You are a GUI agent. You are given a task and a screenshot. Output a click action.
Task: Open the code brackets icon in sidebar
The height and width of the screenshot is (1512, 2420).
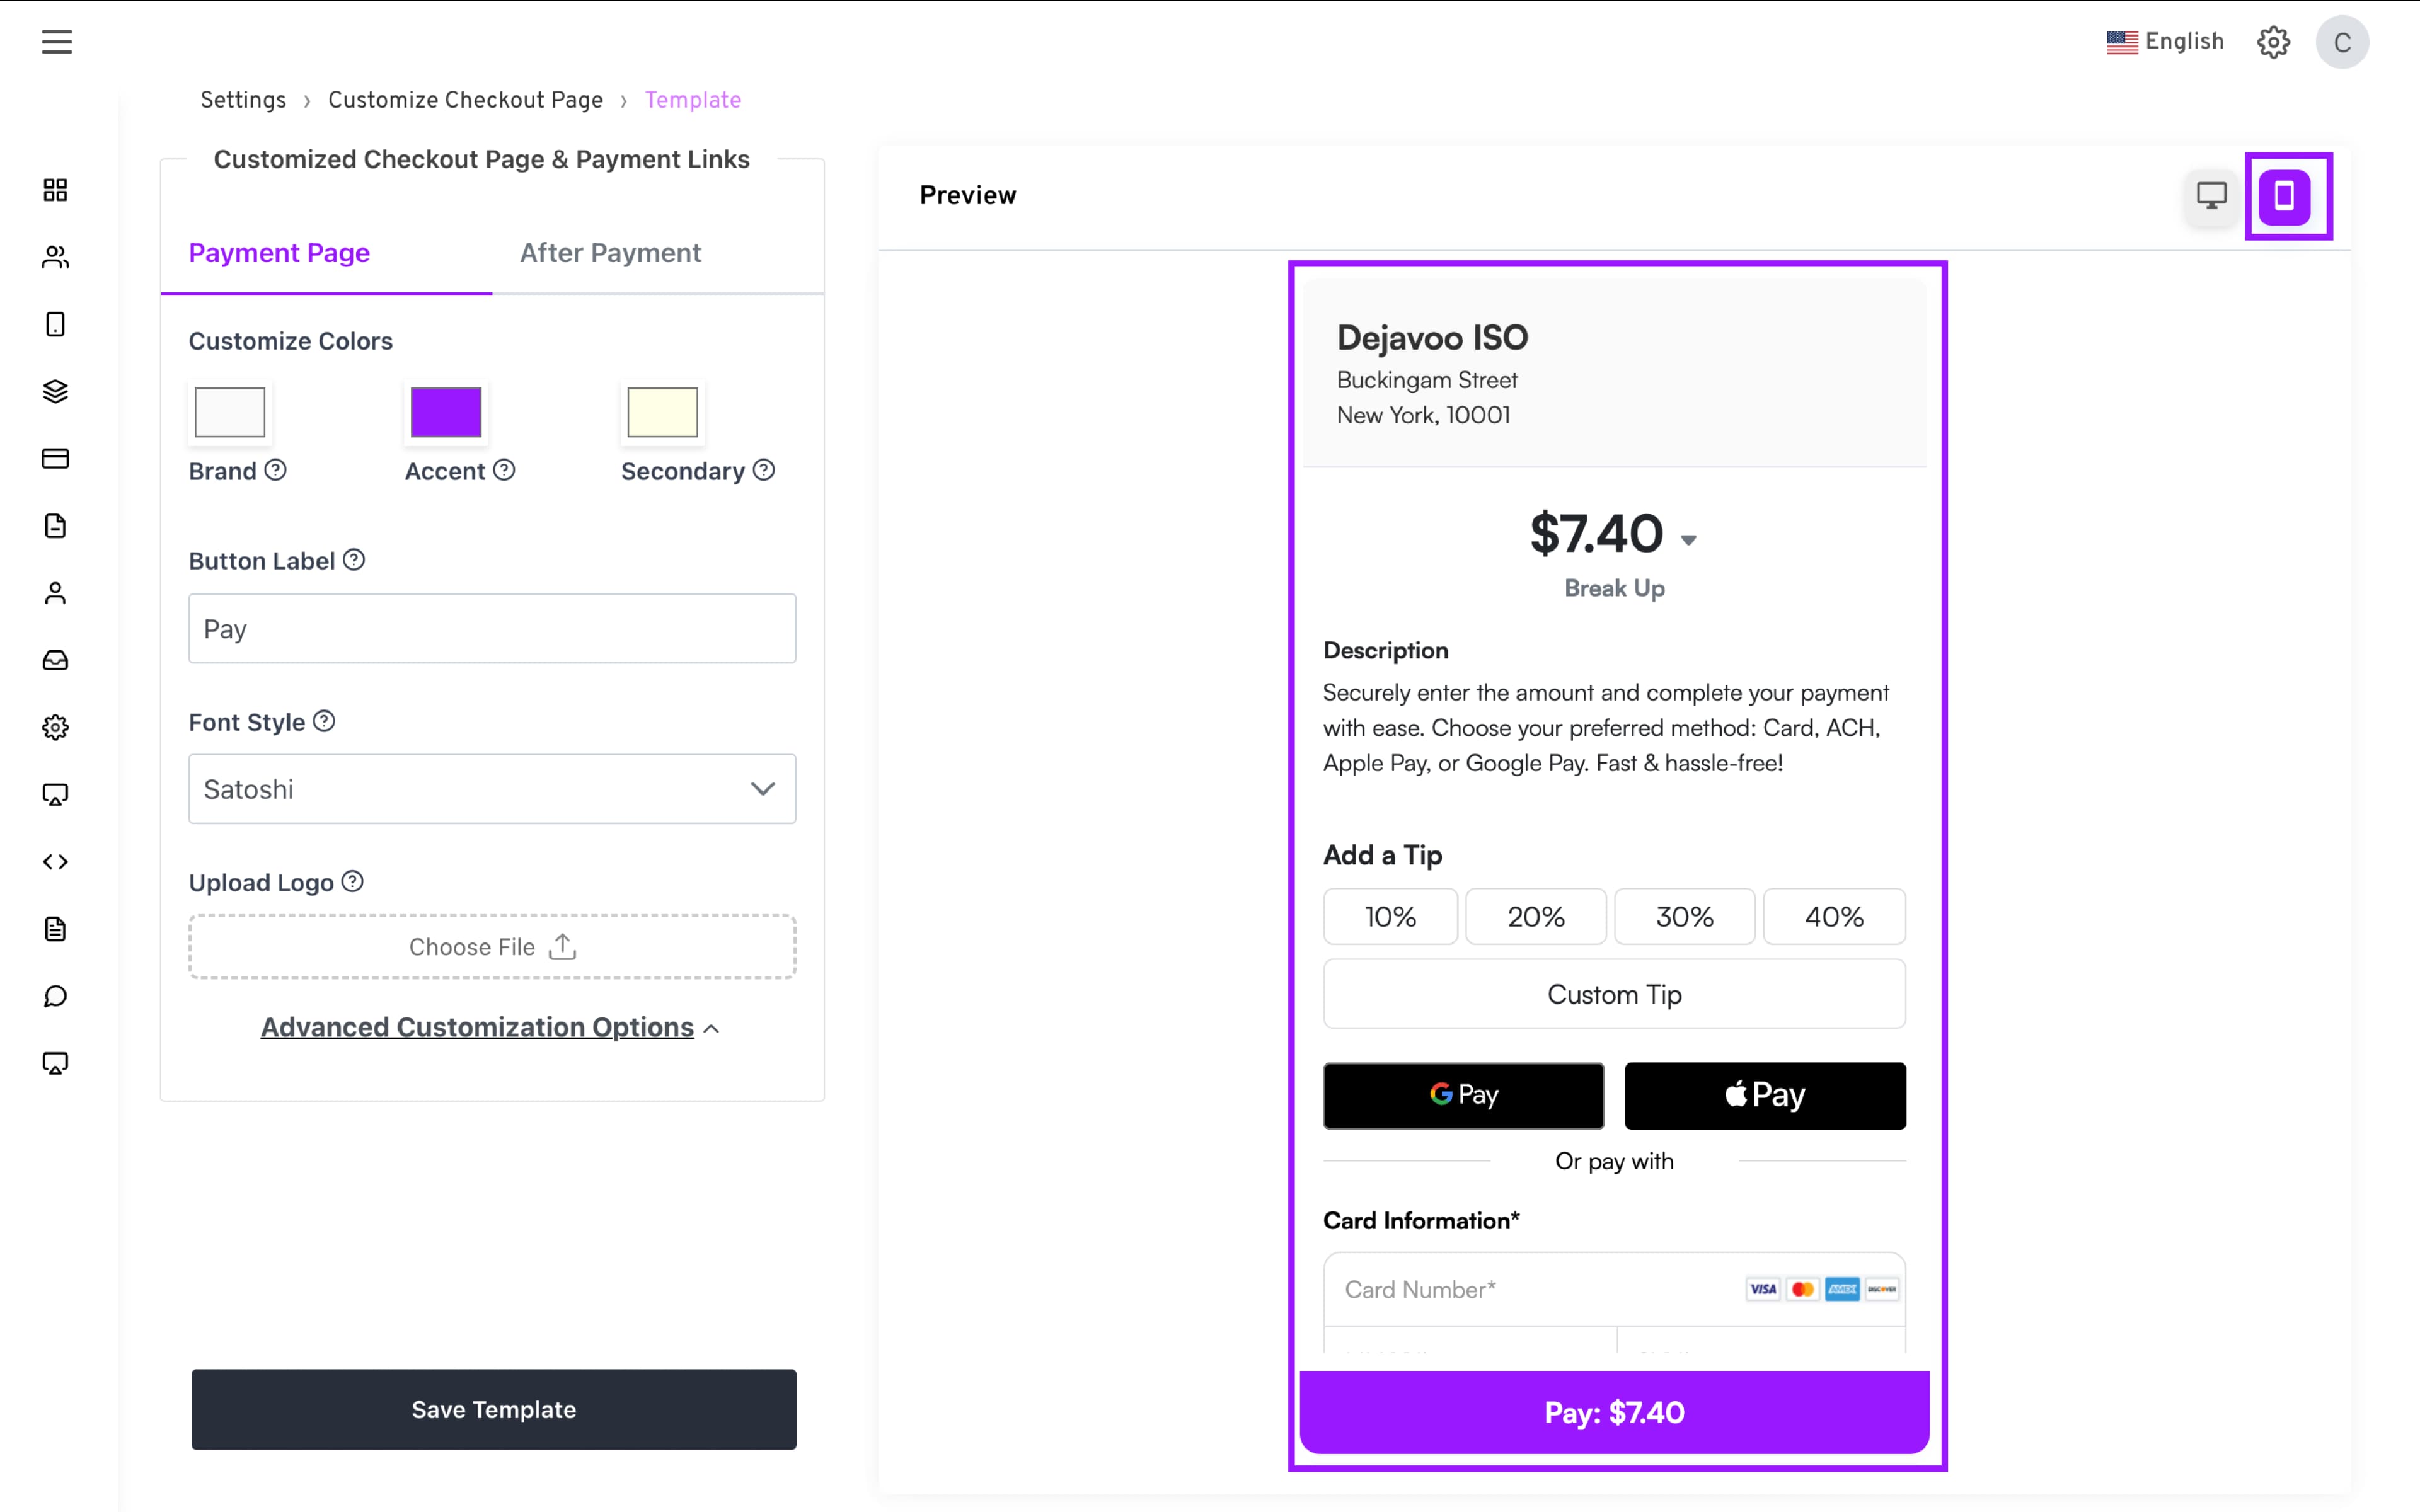[x=55, y=862]
